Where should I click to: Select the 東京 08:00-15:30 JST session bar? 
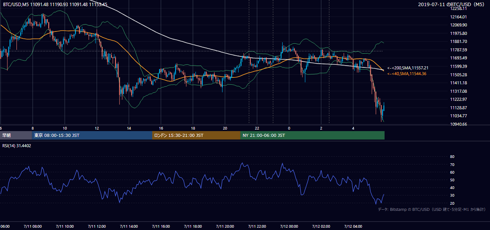point(92,135)
